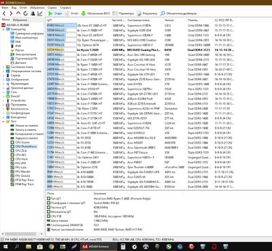Open the Датчики sensor icon item

point(12,63)
